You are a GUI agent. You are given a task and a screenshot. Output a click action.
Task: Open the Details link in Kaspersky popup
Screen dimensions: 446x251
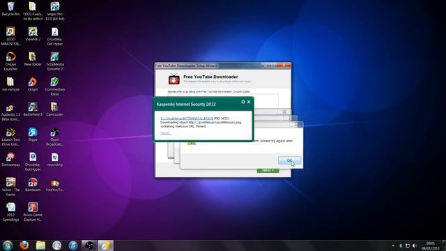tap(166, 133)
